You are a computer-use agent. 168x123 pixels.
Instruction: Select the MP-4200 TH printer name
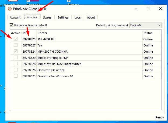click(46, 39)
